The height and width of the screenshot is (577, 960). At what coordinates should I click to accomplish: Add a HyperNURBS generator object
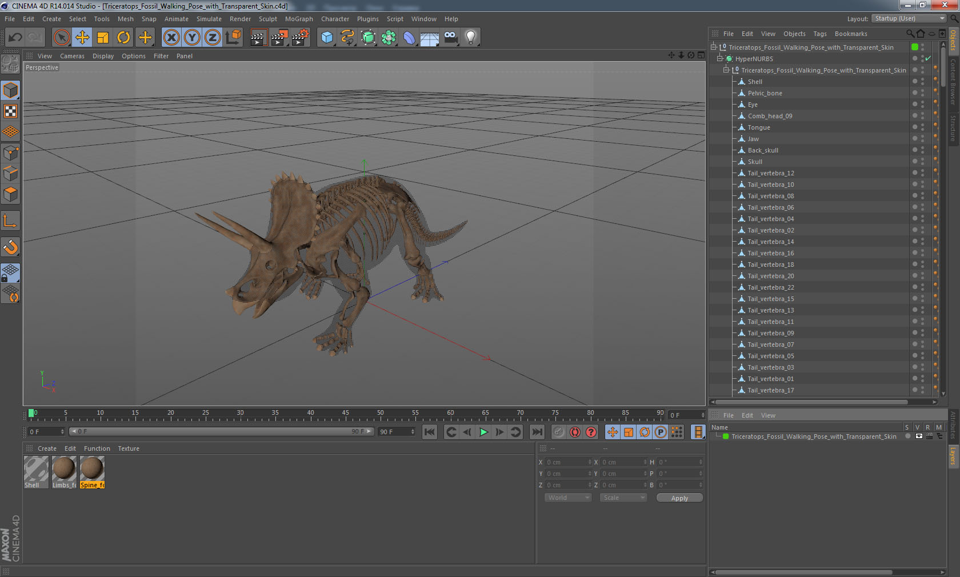[x=368, y=38]
